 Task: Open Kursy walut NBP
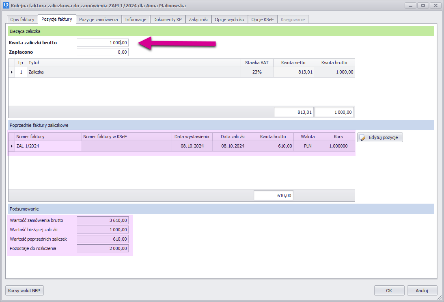(25, 291)
